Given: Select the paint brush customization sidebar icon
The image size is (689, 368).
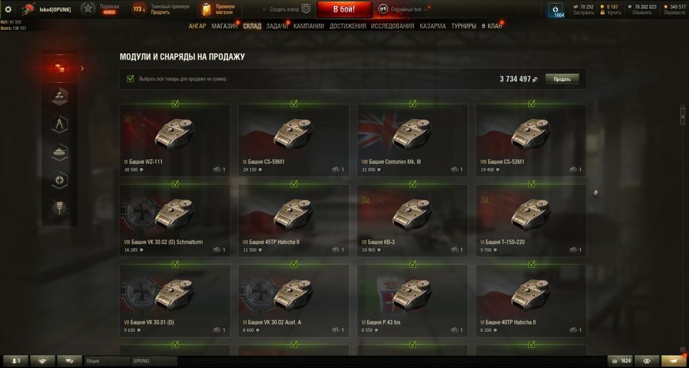Looking at the screenshot, I should point(60,206).
